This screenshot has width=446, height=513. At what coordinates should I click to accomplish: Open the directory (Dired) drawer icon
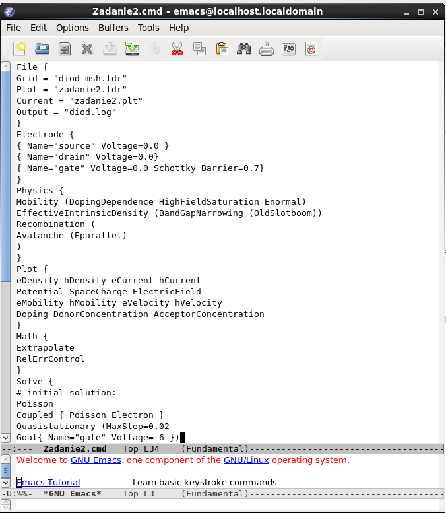[x=65, y=49]
